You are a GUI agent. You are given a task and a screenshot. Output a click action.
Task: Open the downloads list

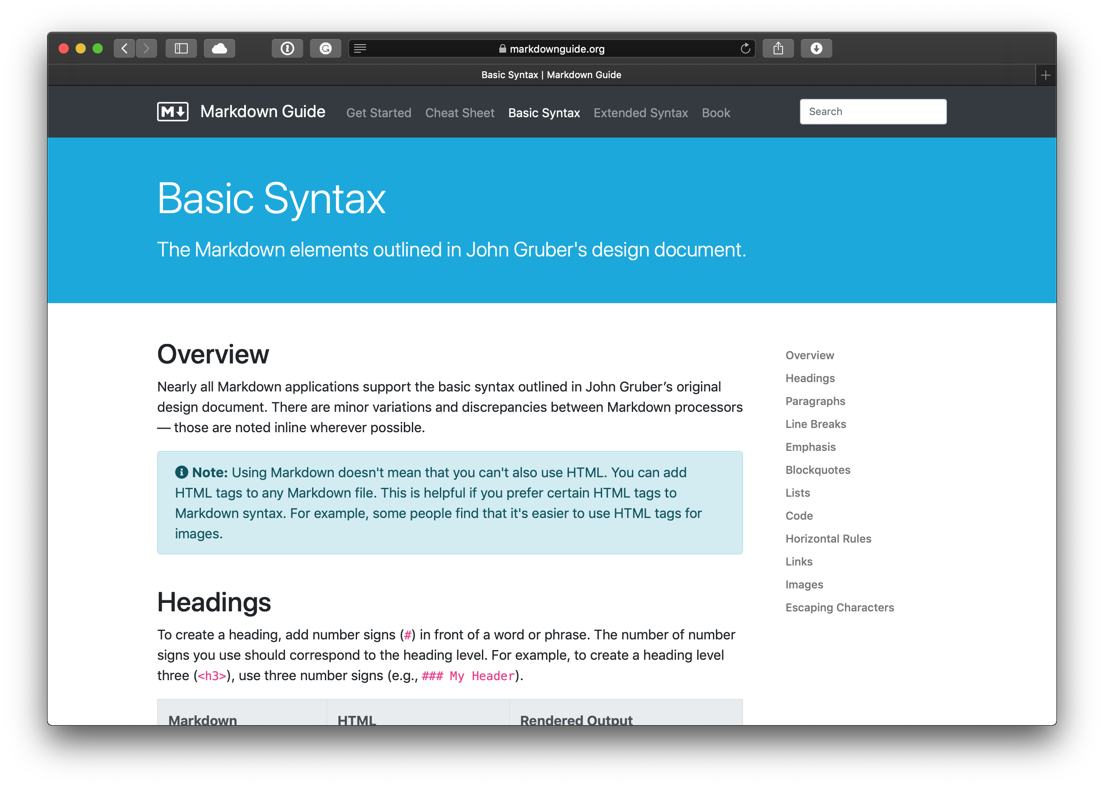coord(816,48)
